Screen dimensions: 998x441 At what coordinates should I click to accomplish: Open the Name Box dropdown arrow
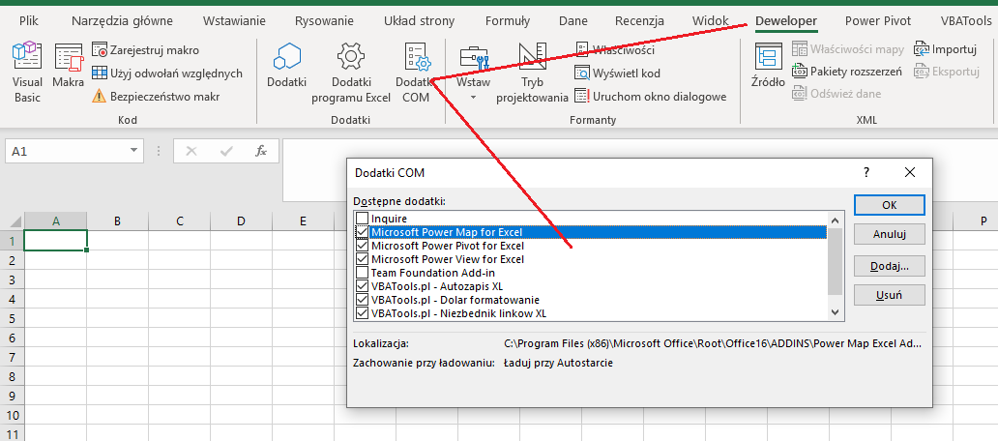tap(133, 151)
